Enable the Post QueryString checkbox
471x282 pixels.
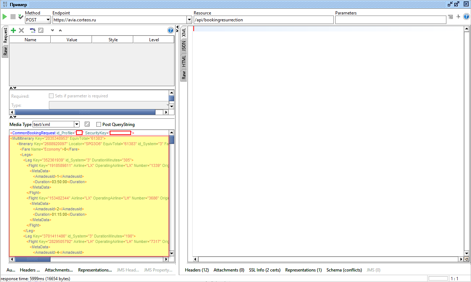tap(98, 125)
